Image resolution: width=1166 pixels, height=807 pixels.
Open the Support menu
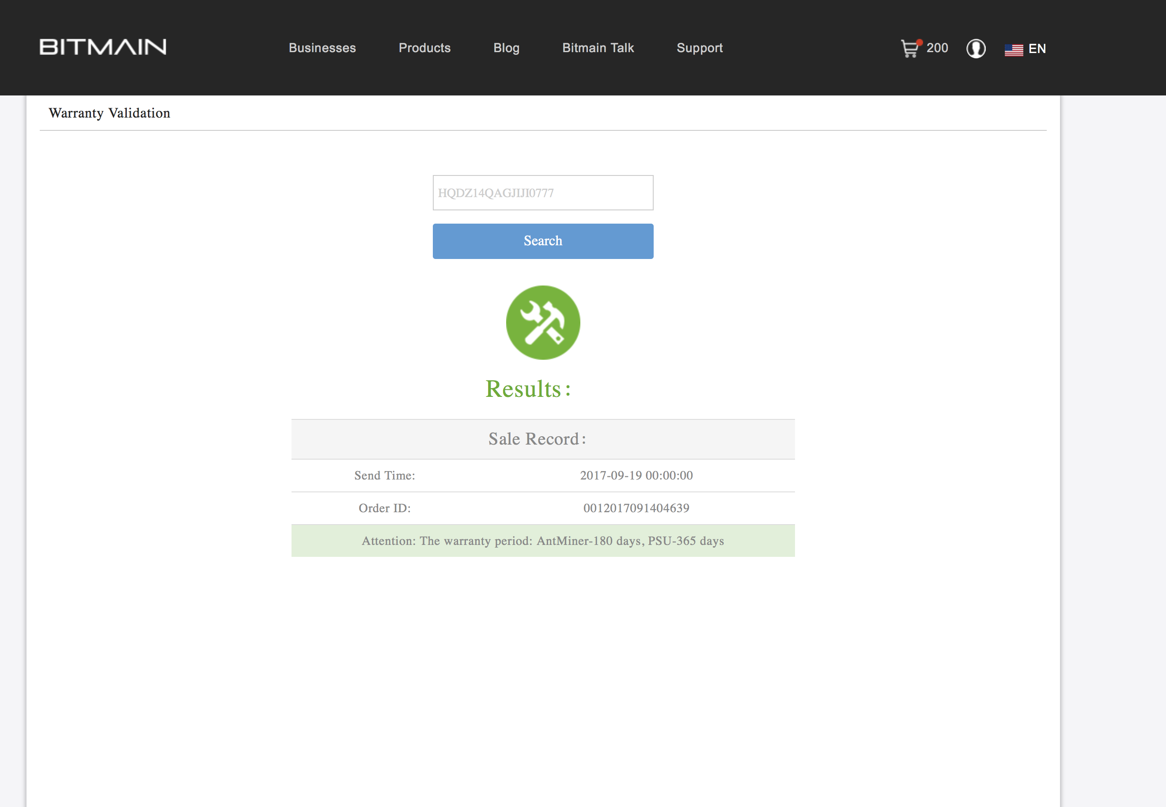coord(699,48)
